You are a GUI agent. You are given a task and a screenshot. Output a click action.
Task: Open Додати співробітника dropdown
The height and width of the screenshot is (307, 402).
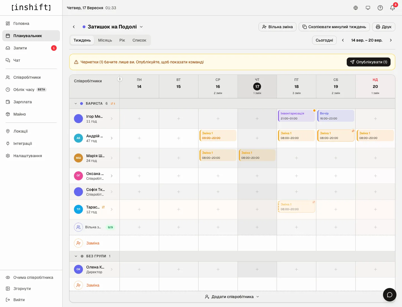[232, 297]
